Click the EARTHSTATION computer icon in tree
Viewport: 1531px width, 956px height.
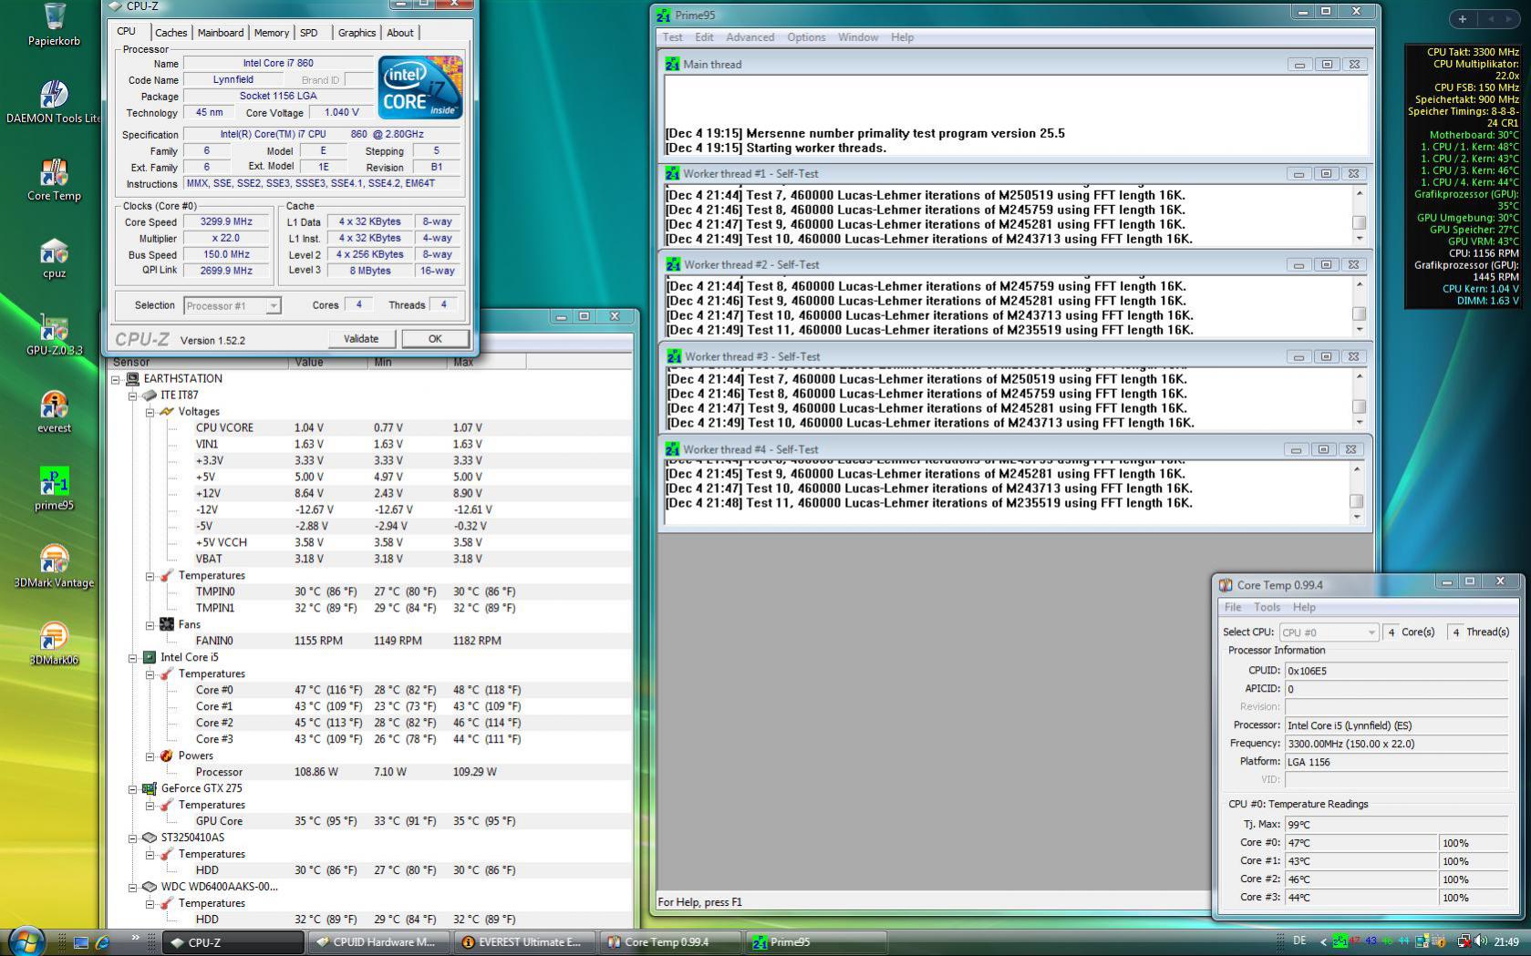coord(132,378)
